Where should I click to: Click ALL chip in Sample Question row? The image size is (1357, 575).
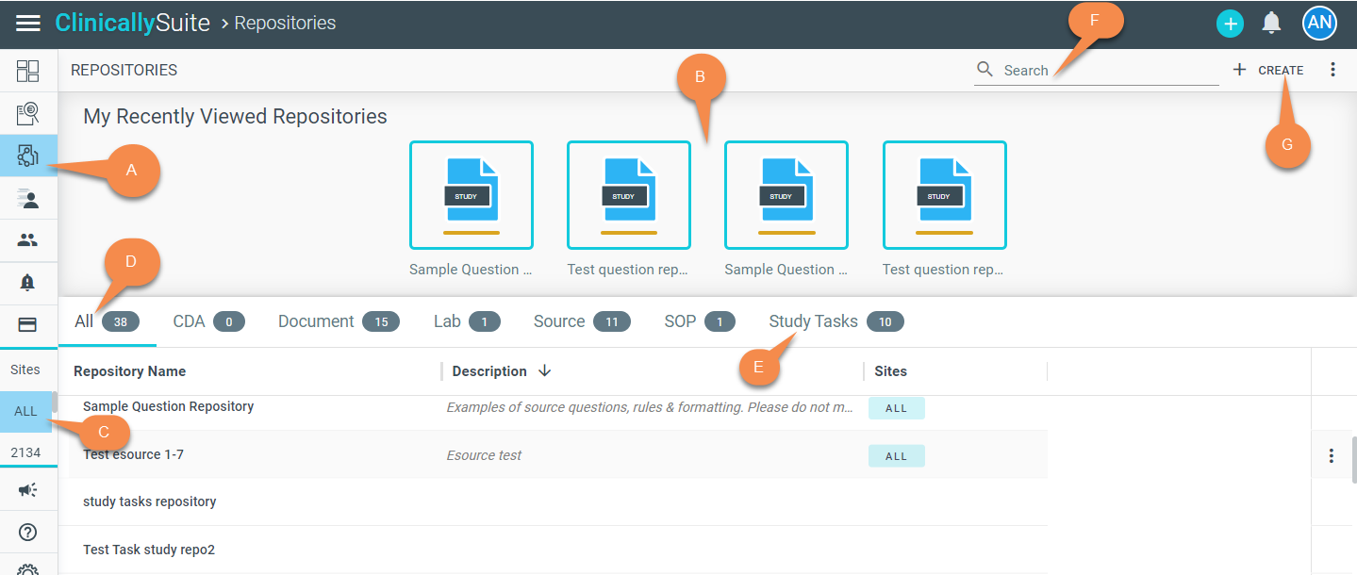pos(896,408)
